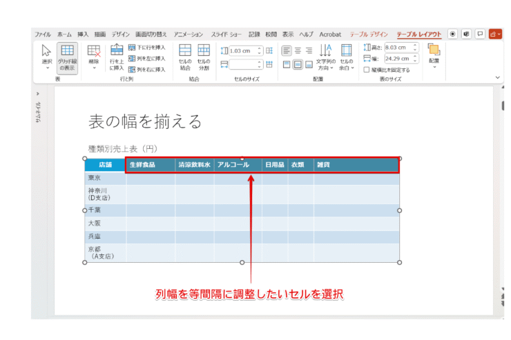Image resolution: width=511 pixels, height=340 pixels.
Task: Decrease cell width with spinner down arrow
Action: [260, 67]
